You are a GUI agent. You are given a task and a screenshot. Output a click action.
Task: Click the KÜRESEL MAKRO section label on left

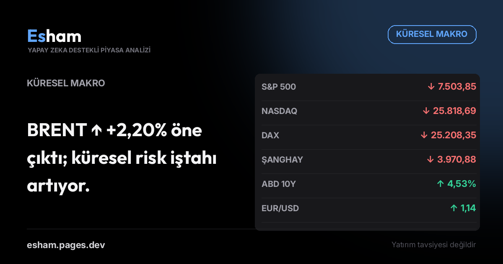66,83
